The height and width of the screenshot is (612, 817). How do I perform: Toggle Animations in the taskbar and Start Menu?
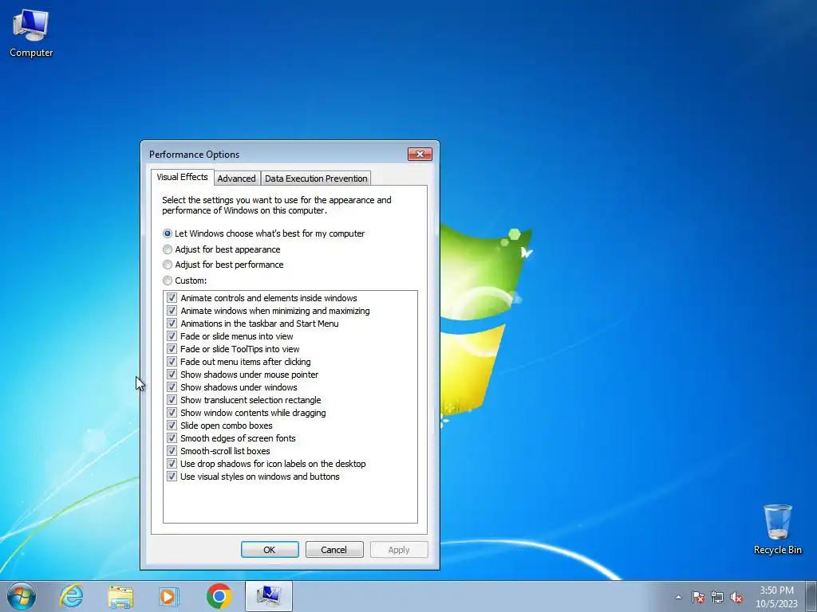click(172, 324)
